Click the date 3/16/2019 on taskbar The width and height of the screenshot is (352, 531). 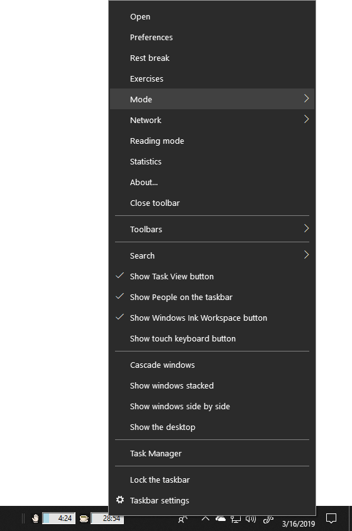299,524
